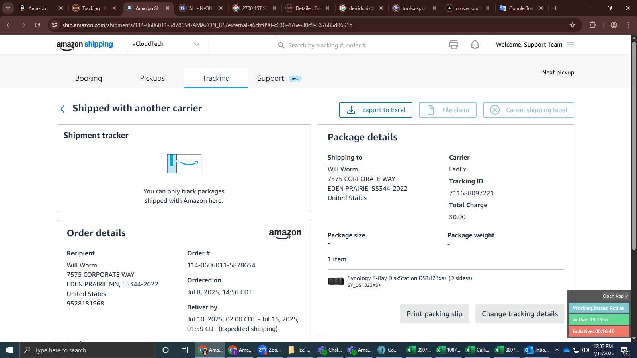Click browser back arrow
This screenshot has height=358, width=637.
[x=9, y=25]
